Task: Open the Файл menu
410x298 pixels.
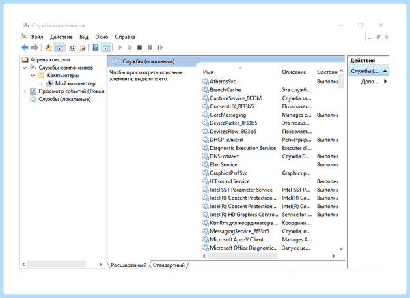Action: tap(37, 37)
